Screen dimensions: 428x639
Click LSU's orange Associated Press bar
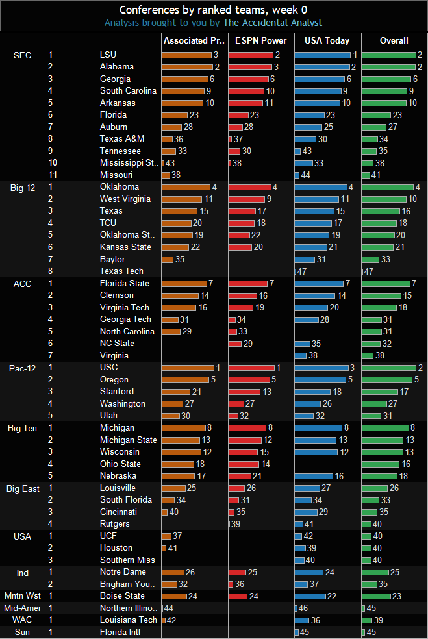pyautogui.click(x=186, y=55)
